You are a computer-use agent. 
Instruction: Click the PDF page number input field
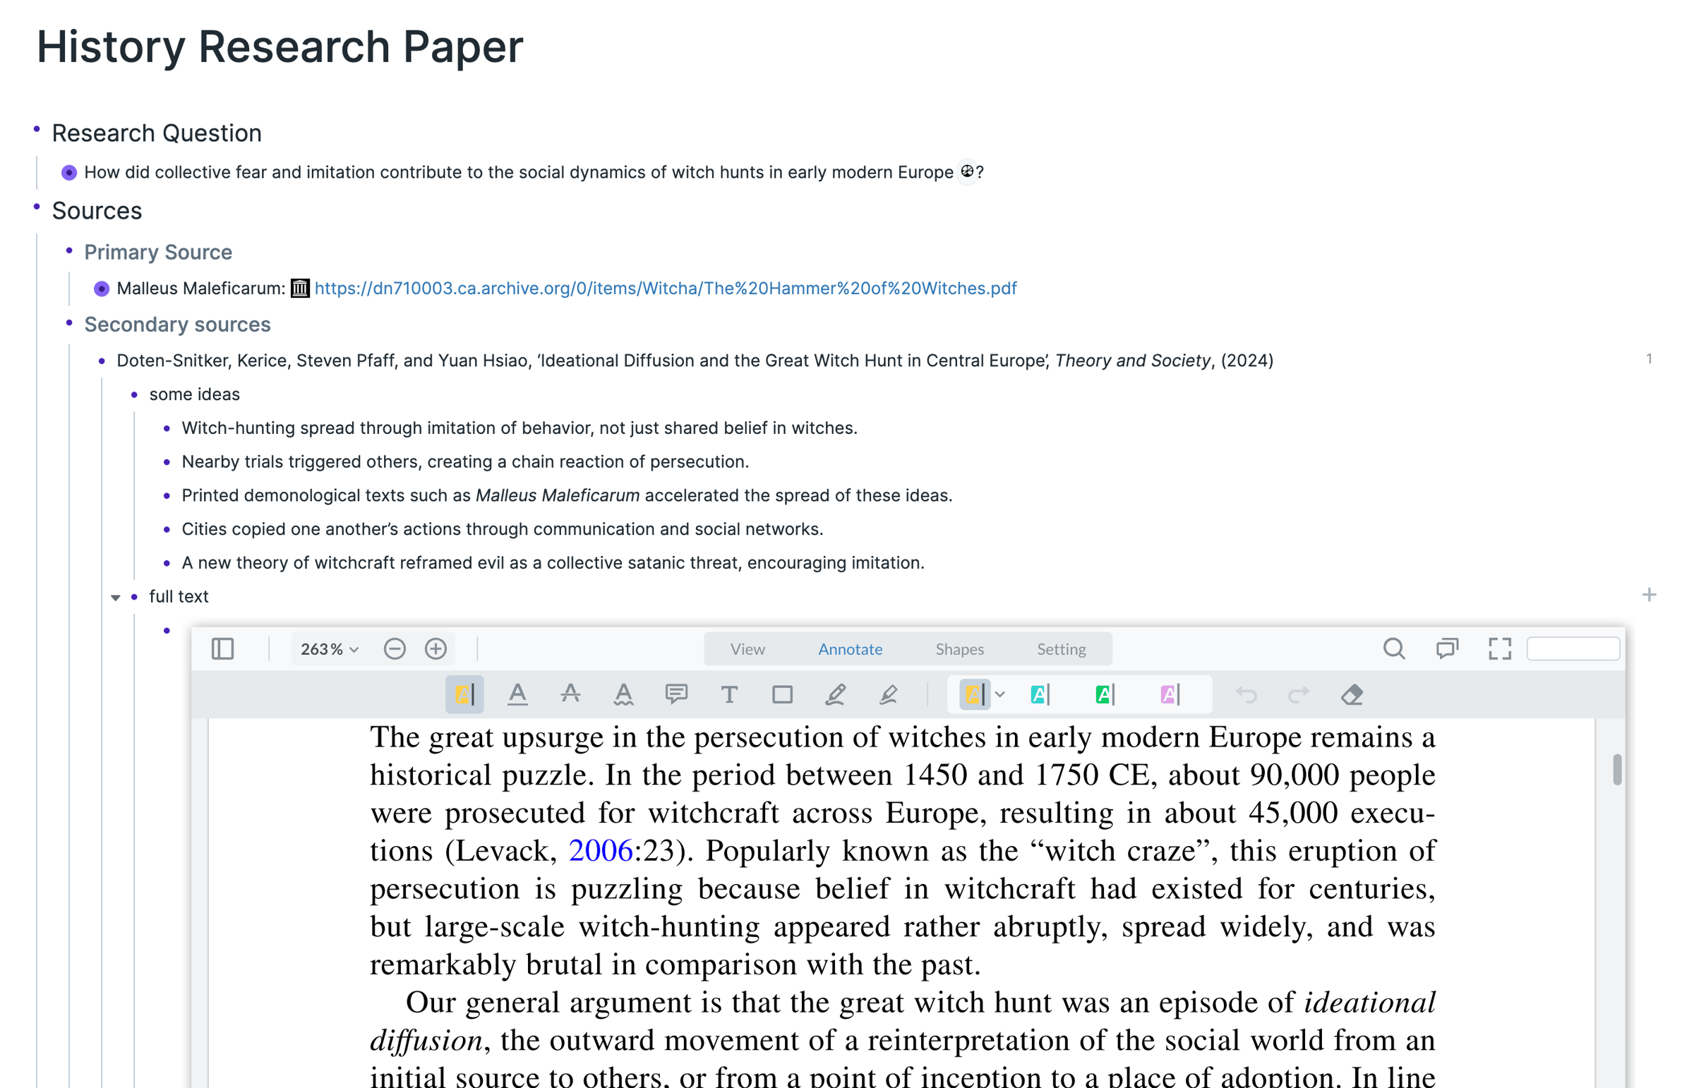(1573, 648)
